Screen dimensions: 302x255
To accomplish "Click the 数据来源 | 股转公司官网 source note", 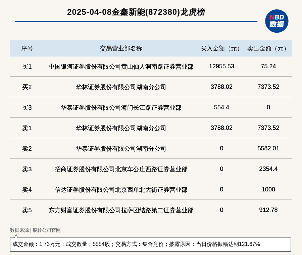I will click(x=35, y=230).
